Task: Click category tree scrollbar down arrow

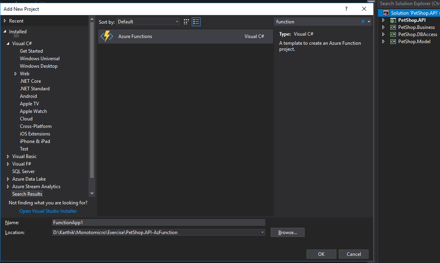Action: point(92,194)
